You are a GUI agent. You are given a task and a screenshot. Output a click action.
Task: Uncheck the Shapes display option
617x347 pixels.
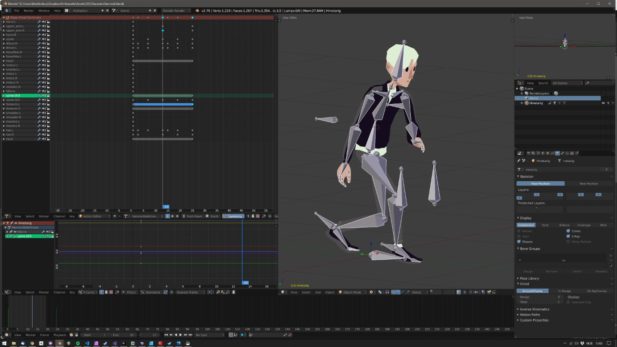tap(519, 241)
